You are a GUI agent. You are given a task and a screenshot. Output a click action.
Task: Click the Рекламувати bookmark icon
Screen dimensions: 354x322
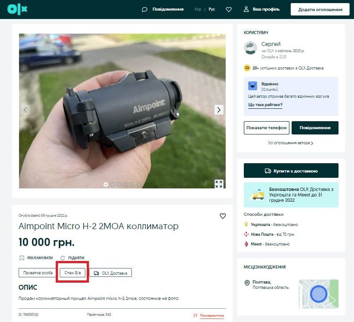click(x=22, y=258)
